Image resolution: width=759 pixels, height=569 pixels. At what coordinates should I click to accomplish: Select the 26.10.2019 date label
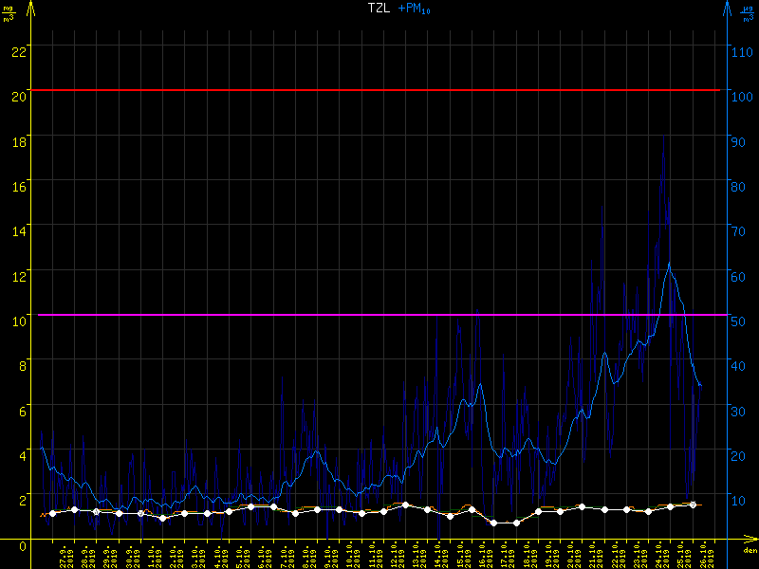705,555
